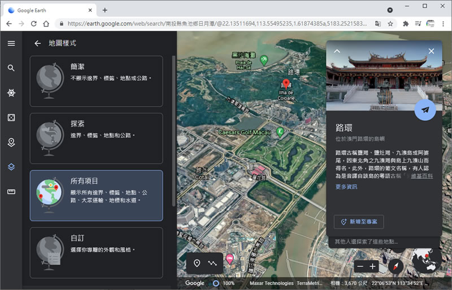Select the 探索 map style
452x290 pixels.
[x=96, y=139]
